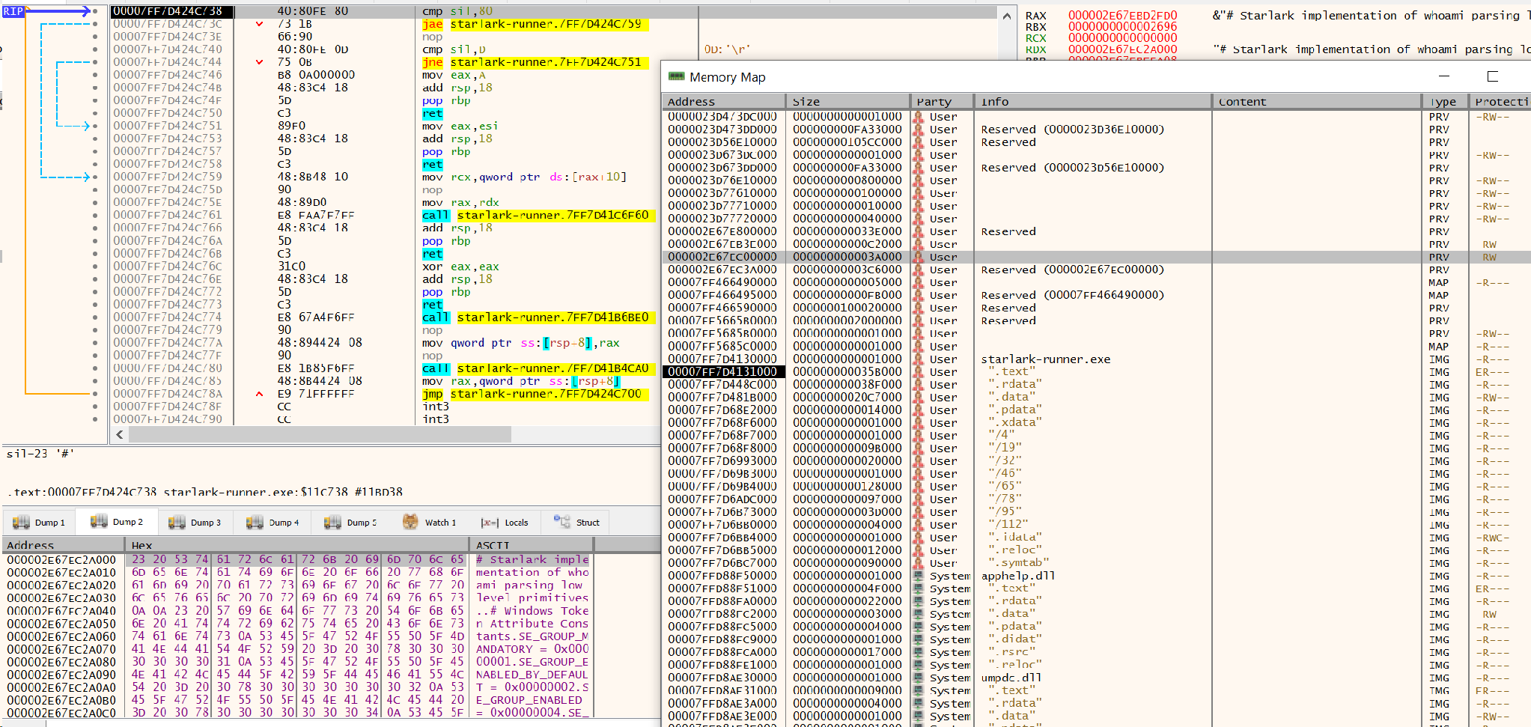This screenshot has height=727, width=1531.
Task: Click the dump Address column header
Action: tap(64, 545)
